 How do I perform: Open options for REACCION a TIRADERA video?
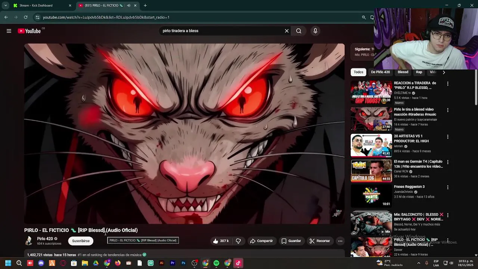[448, 84]
